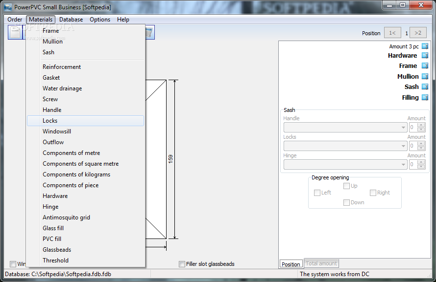Click the icon beside Hardware in right panel
Viewport: 436px width, 282px height.
tap(425, 55)
